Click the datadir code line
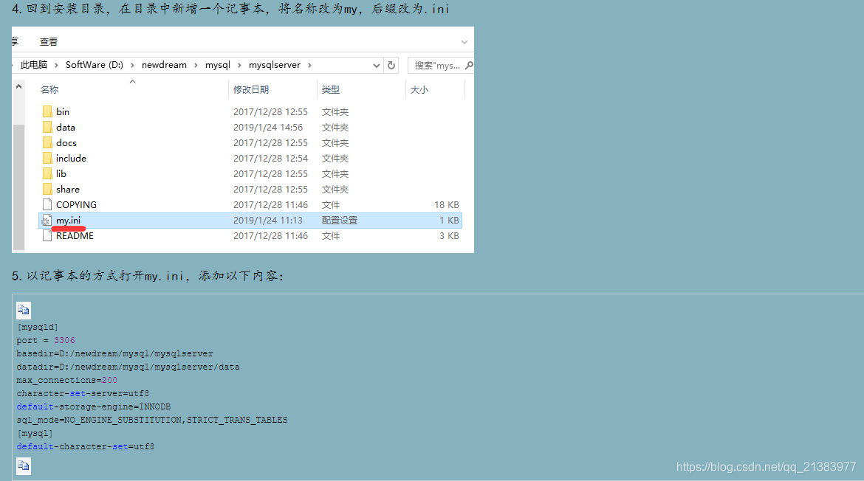The width and height of the screenshot is (864, 481). pos(128,367)
